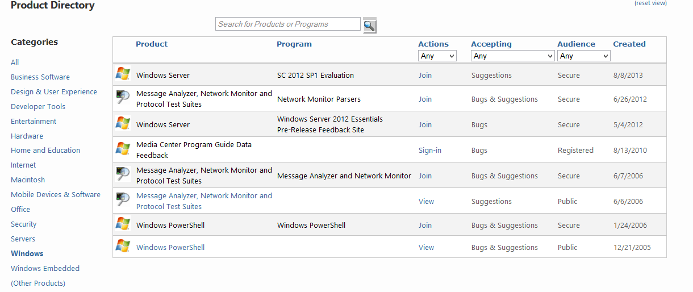Click the magnifier search button
693x292 pixels.
coord(369,25)
